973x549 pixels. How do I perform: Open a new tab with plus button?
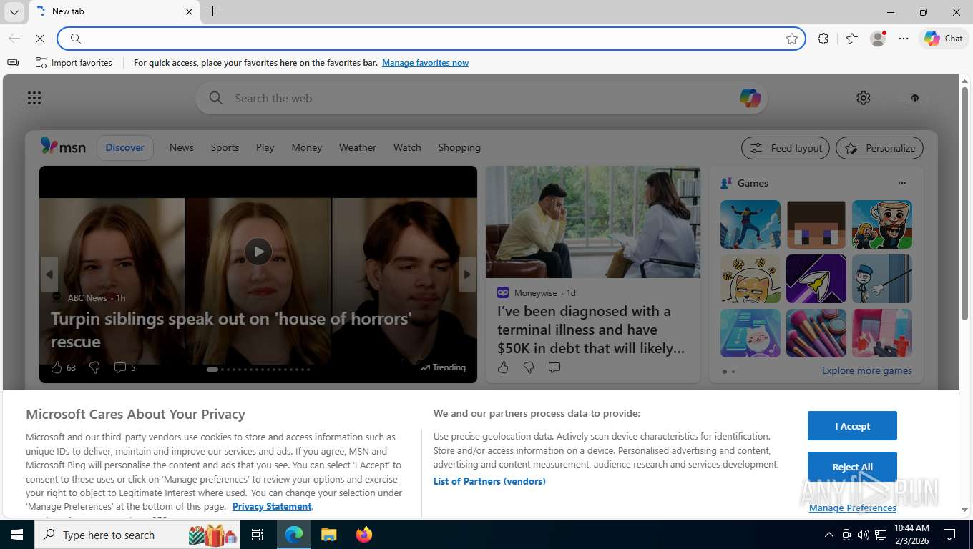[212, 11]
